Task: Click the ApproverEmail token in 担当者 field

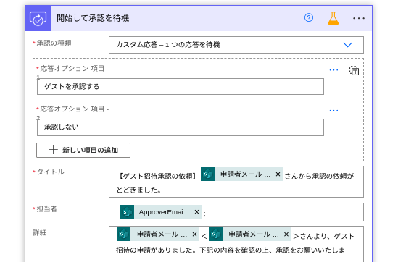Action: point(161,212)
